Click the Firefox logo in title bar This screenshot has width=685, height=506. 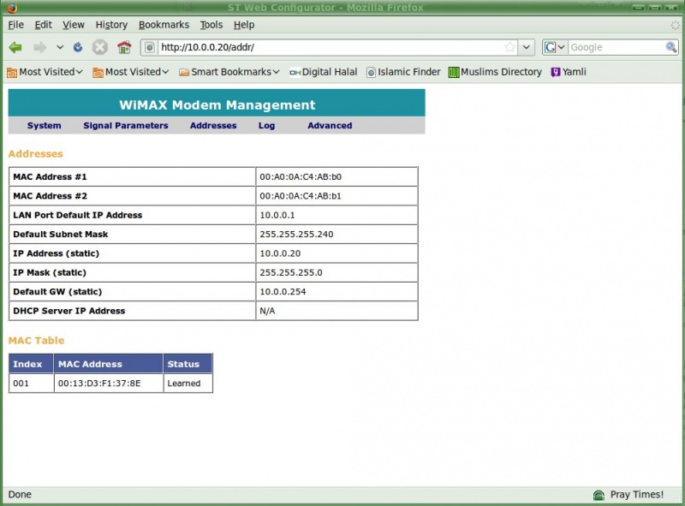pos(12,8)
